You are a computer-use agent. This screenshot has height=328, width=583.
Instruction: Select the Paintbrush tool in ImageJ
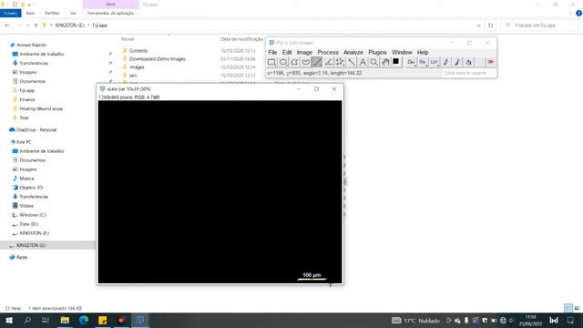457,62
